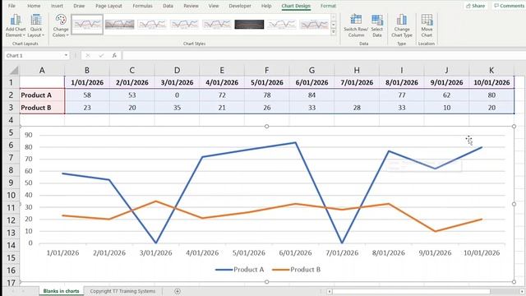Image resolution: width=526 pixels, height=296 pixels.
Task: Select column A header
Action: pyautogui.click(x=42, y=70)
